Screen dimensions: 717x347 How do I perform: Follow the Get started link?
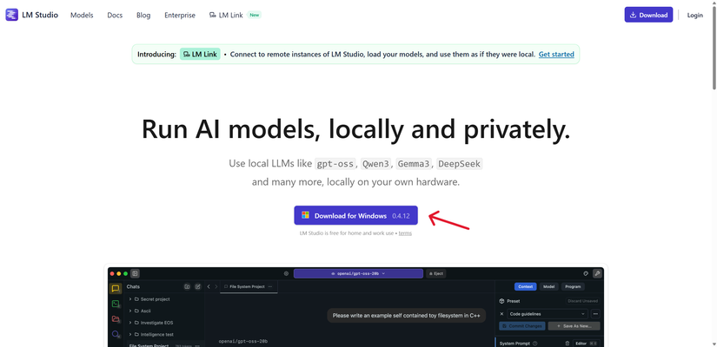(x=556, y=55)
